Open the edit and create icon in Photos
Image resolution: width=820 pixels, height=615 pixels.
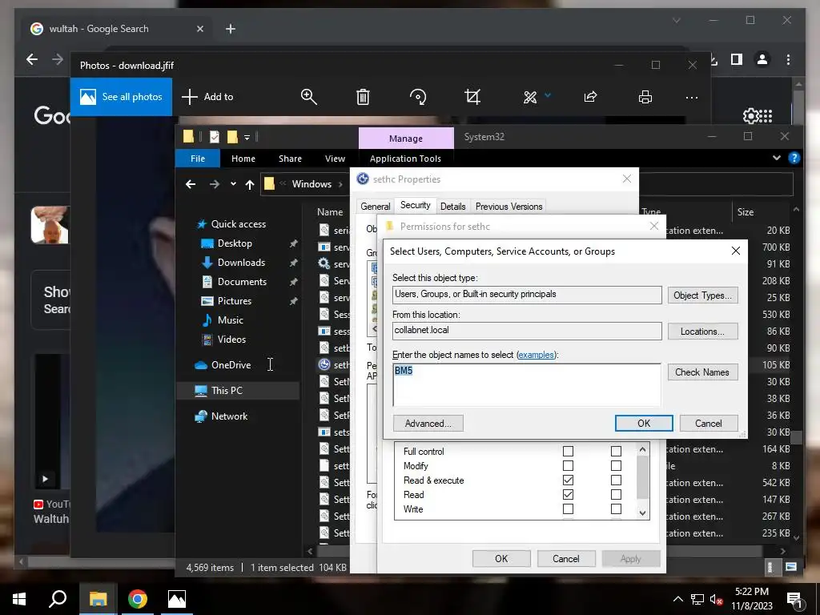530,97
